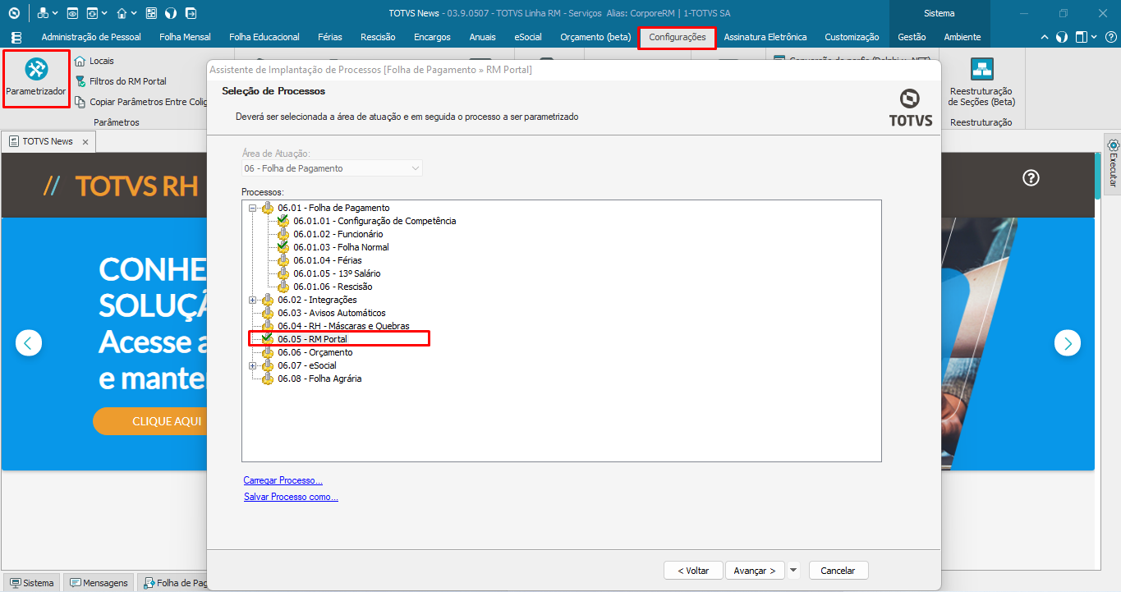Select the TOTVS News document tab
Screen dimensions: 1121x592
click(48, 141)
